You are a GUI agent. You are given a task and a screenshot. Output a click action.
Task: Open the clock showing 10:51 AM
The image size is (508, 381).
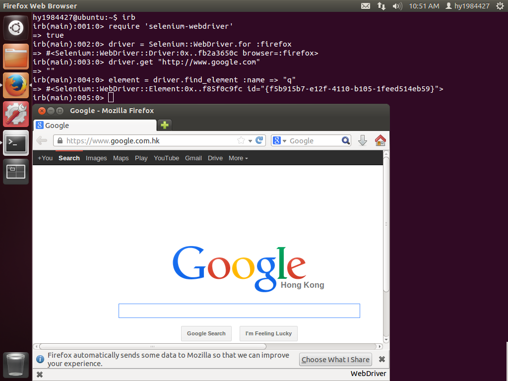(424, 6)
